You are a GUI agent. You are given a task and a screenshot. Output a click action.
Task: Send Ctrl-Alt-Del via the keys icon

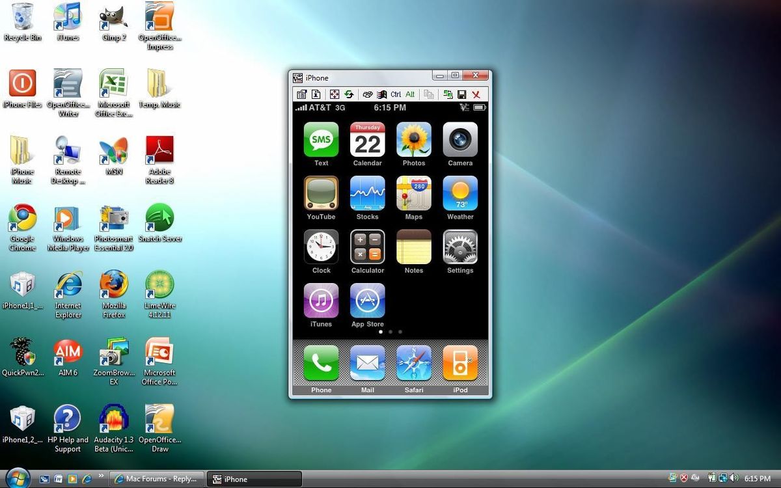click(x=368, y=94)
